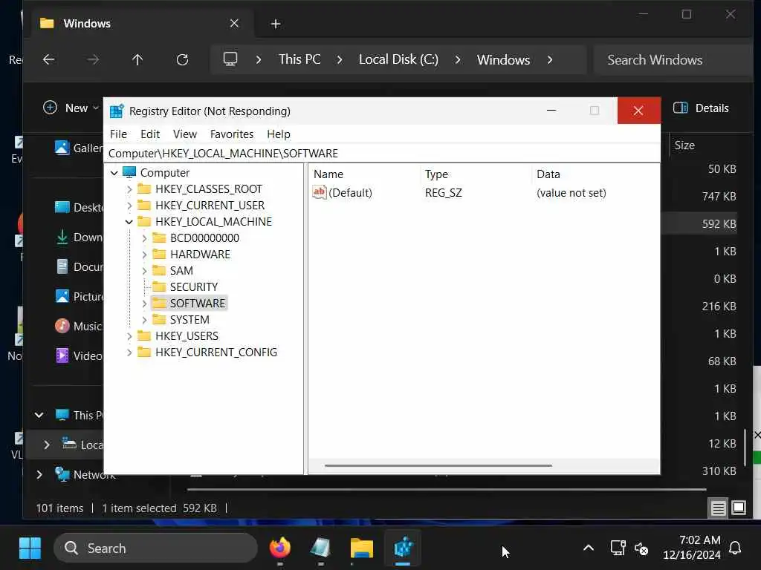The height and width of the screenshot is (570, 761).
Task: Open the chevron dropdown after Windows breadcrumb
Action: (550, 59)
